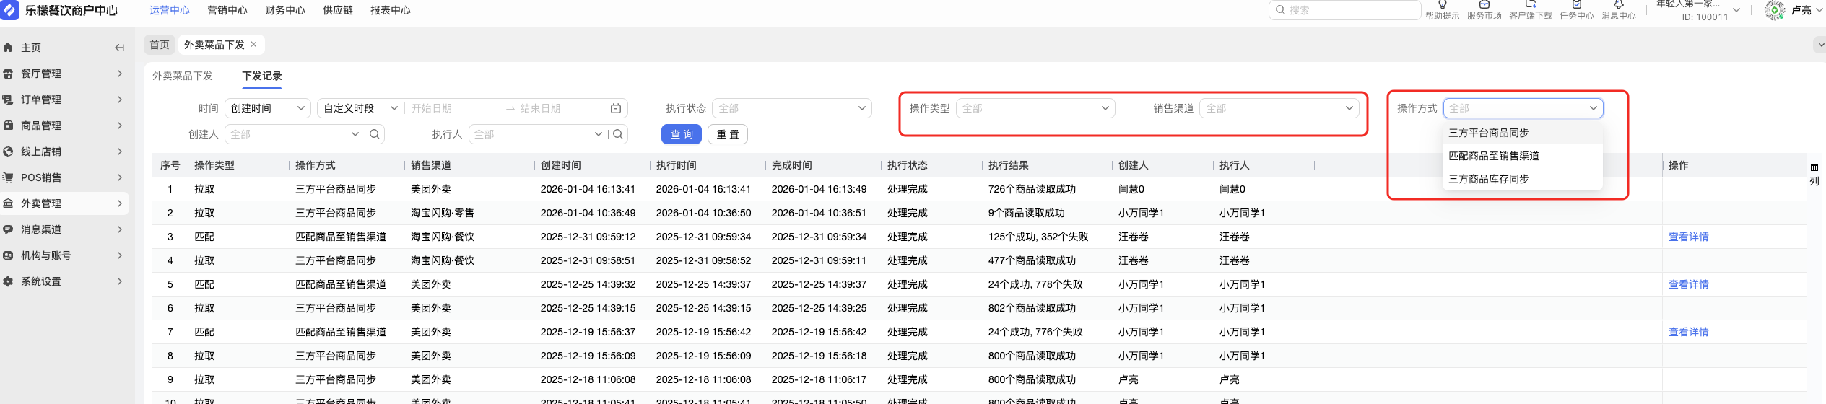The width and height of the screenshot is (1826, 404).
Task: Open the 任务中心 clipboard icon
Action: click(x=1576, y=4)
